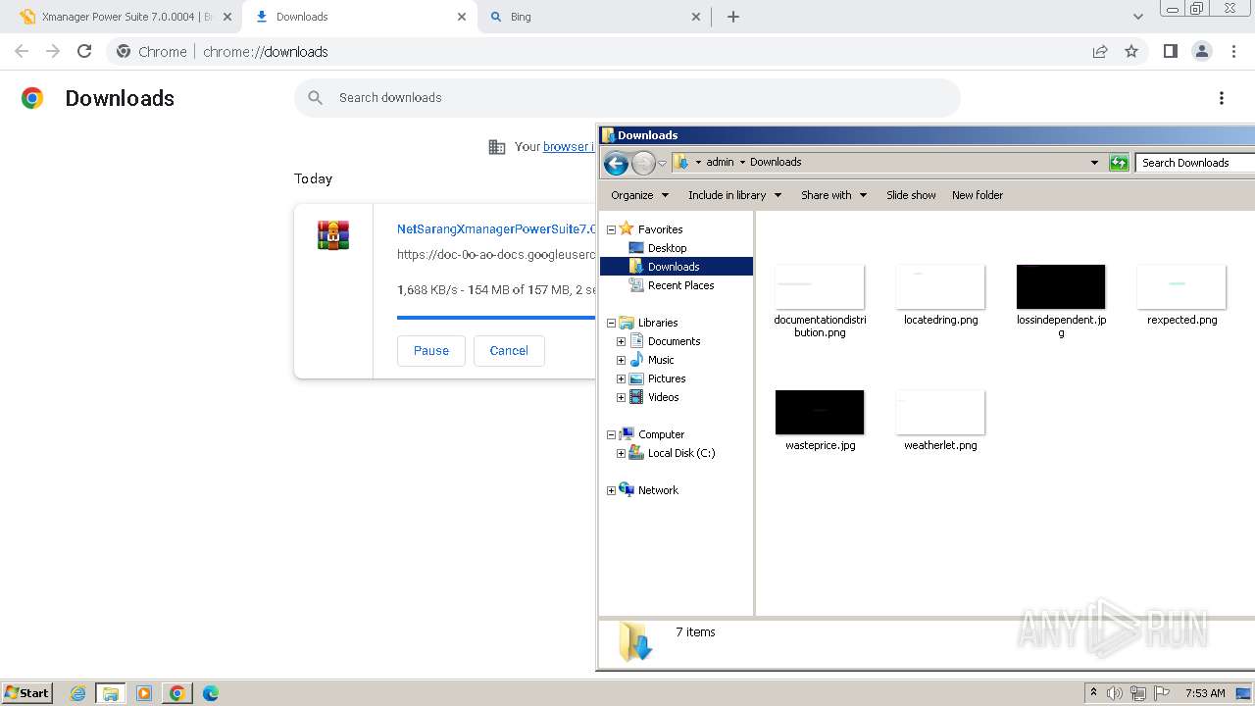Collapse Libraries tree group
Viewport: 1255px width, 706px height.
(x=611, y=323)
